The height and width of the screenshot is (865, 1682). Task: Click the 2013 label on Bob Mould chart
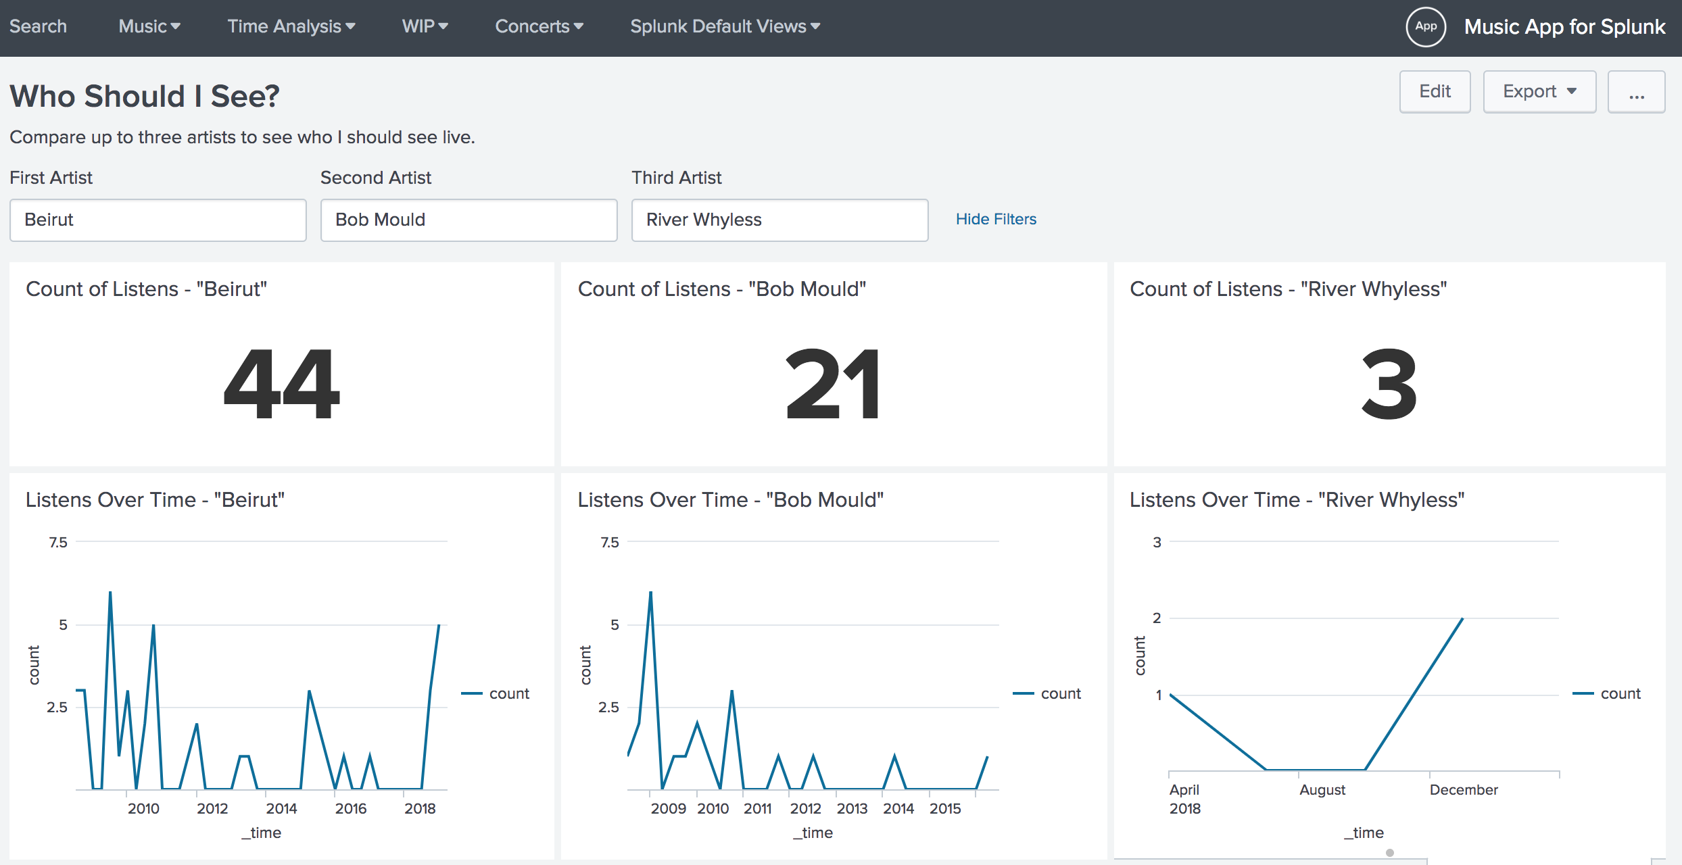[x=852, y=808]
